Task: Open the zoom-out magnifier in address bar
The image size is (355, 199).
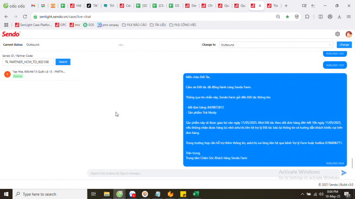Action: point(278,17)
